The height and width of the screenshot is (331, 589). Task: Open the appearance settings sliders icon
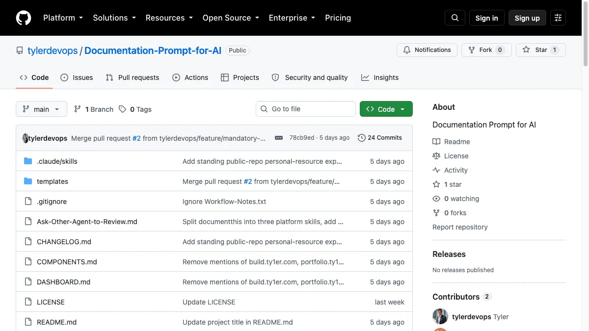click(558, 18)
